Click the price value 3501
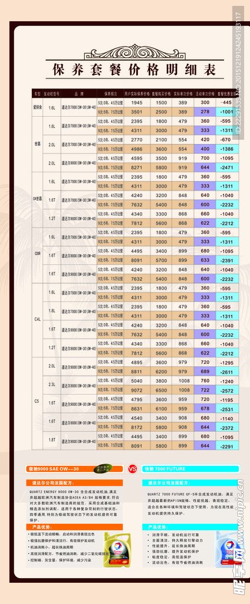 tap(137, 112)
